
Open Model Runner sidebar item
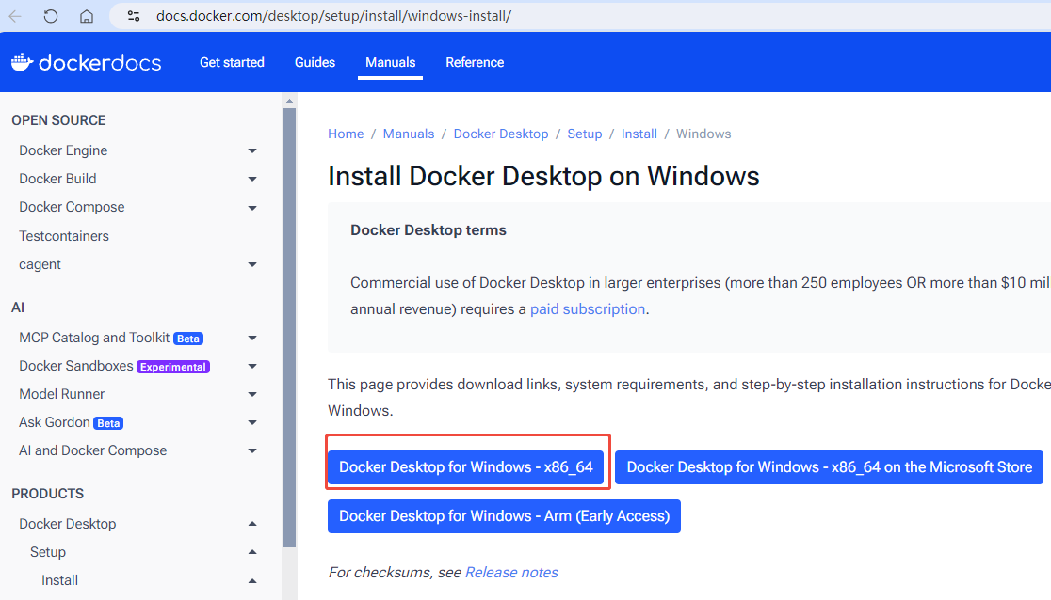pyautogui.click(x=61, y=394)
